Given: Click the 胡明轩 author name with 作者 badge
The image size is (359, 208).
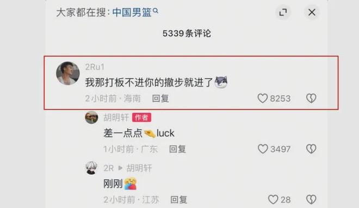Looking at the screenshot, I should (116, 118).
